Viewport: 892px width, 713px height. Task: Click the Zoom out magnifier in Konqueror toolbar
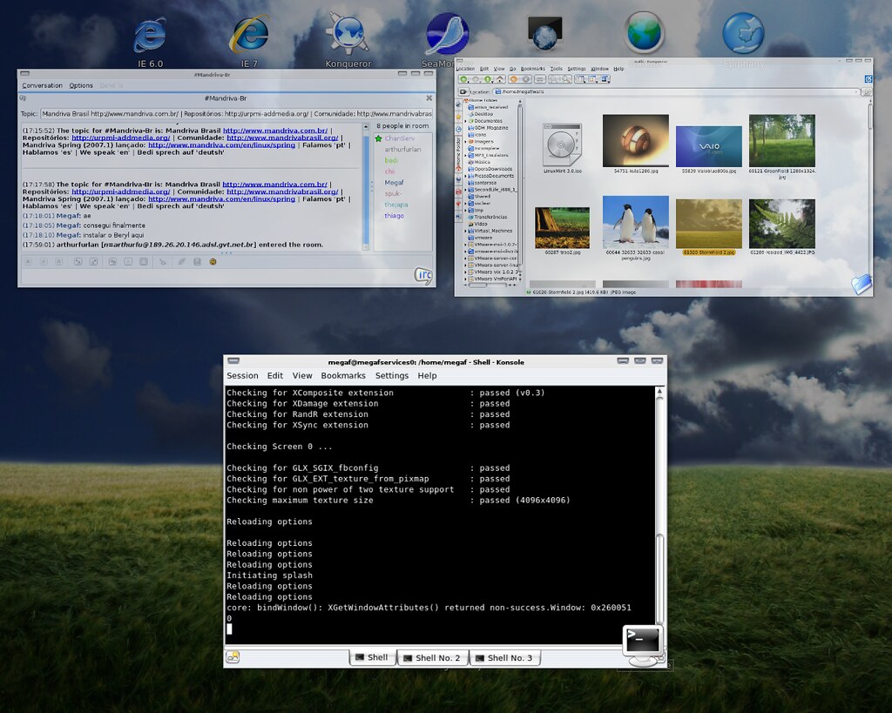pyautogui.click(x=566, y=79)
